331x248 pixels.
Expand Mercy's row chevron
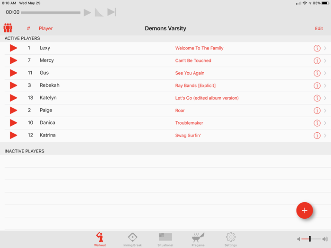coord(325,61)
